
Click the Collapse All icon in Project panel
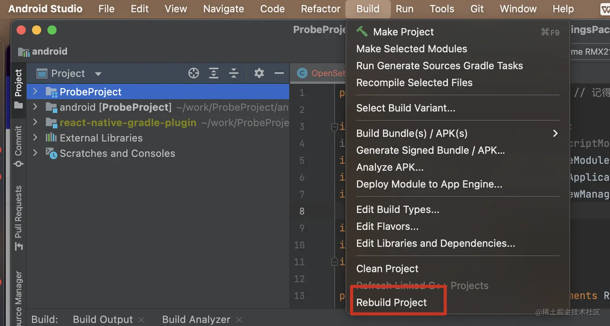pyautogui.click(x=234, y=73)
